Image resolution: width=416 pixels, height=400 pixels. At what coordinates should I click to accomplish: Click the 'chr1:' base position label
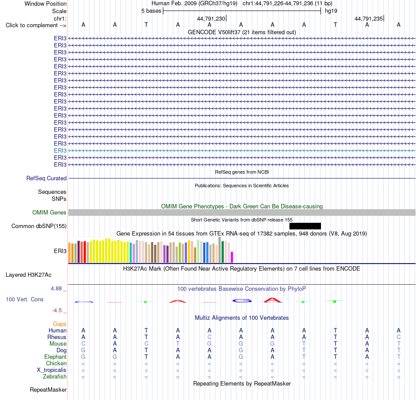60,18
